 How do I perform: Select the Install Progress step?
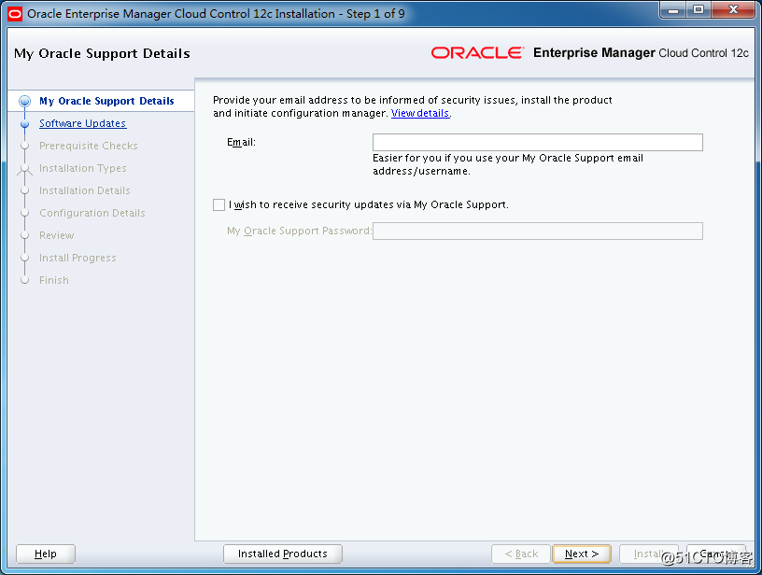coord(78,258)
